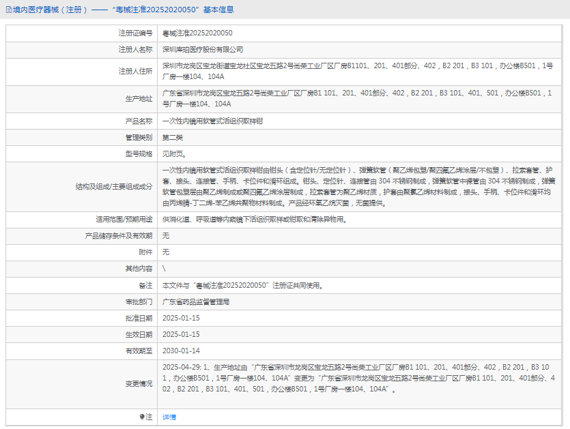This screenshot has height=429, width=570.
Task: Click the 其他内容 row label
Action: [x=139, y=269]
